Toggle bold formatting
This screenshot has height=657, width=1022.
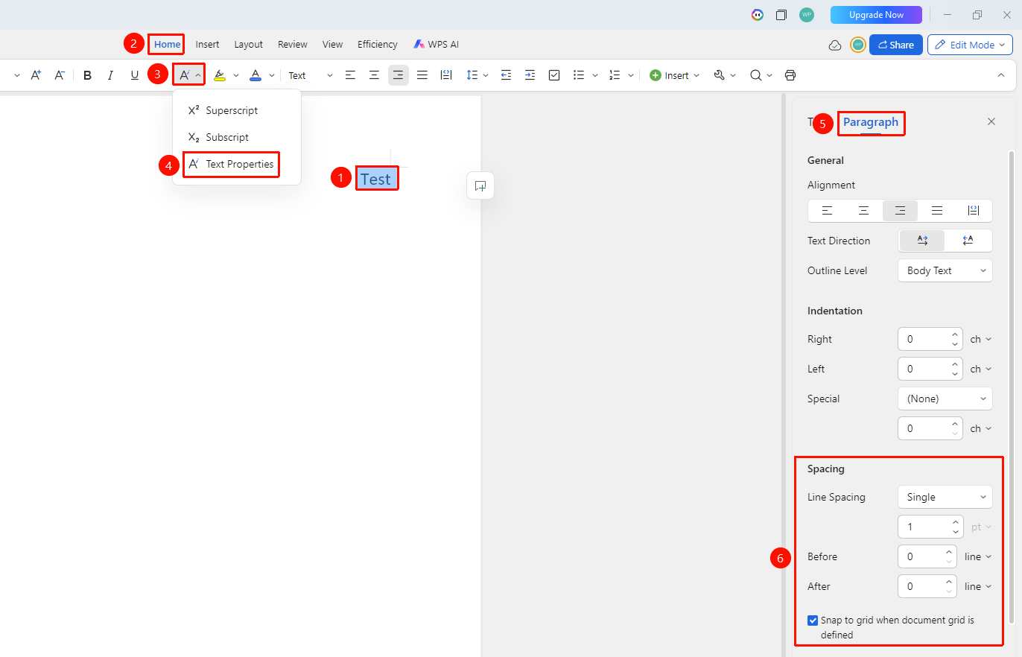pos(87,75)
